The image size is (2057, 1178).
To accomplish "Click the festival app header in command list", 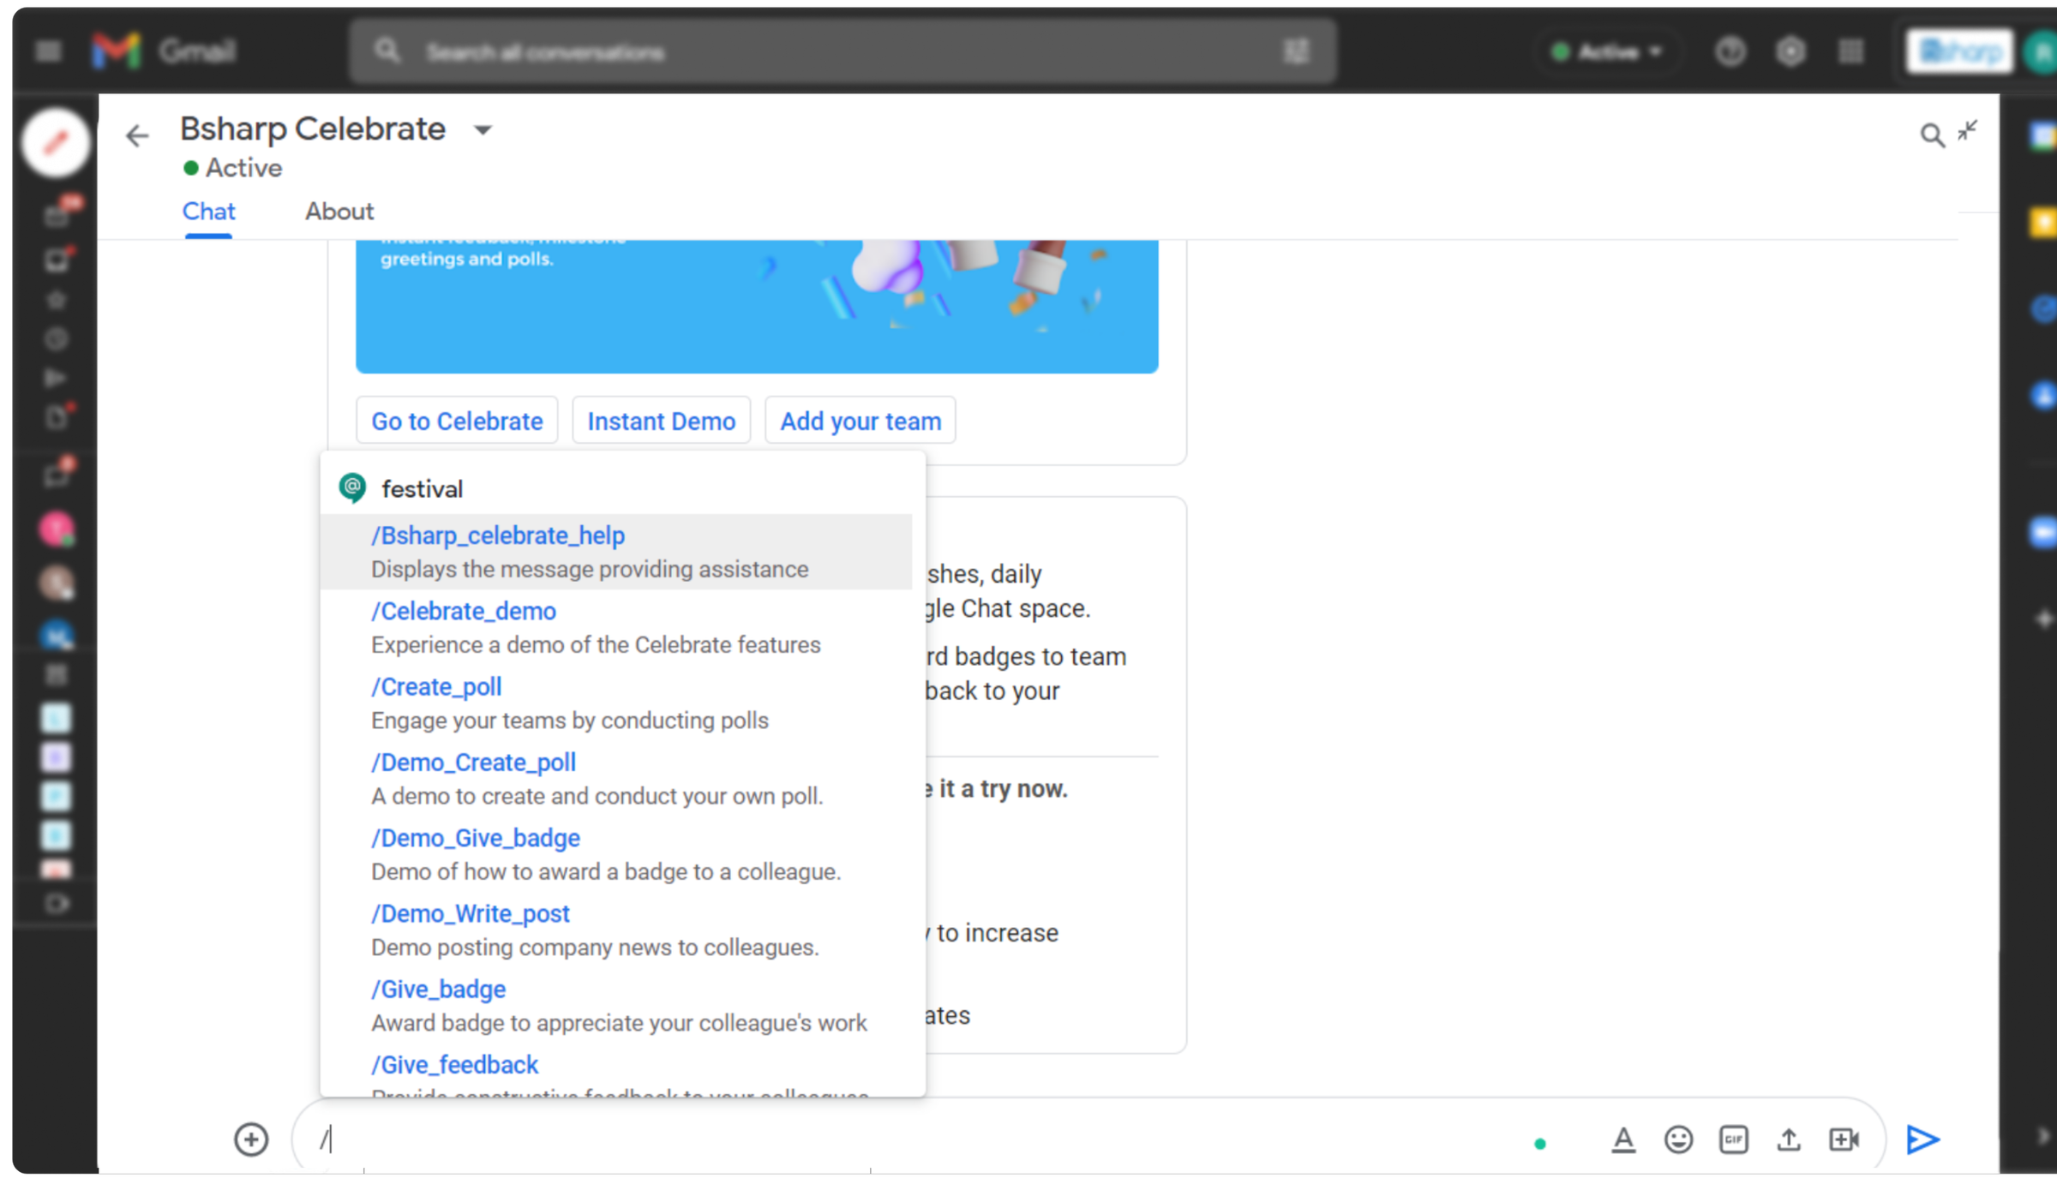I will [616, 488].
